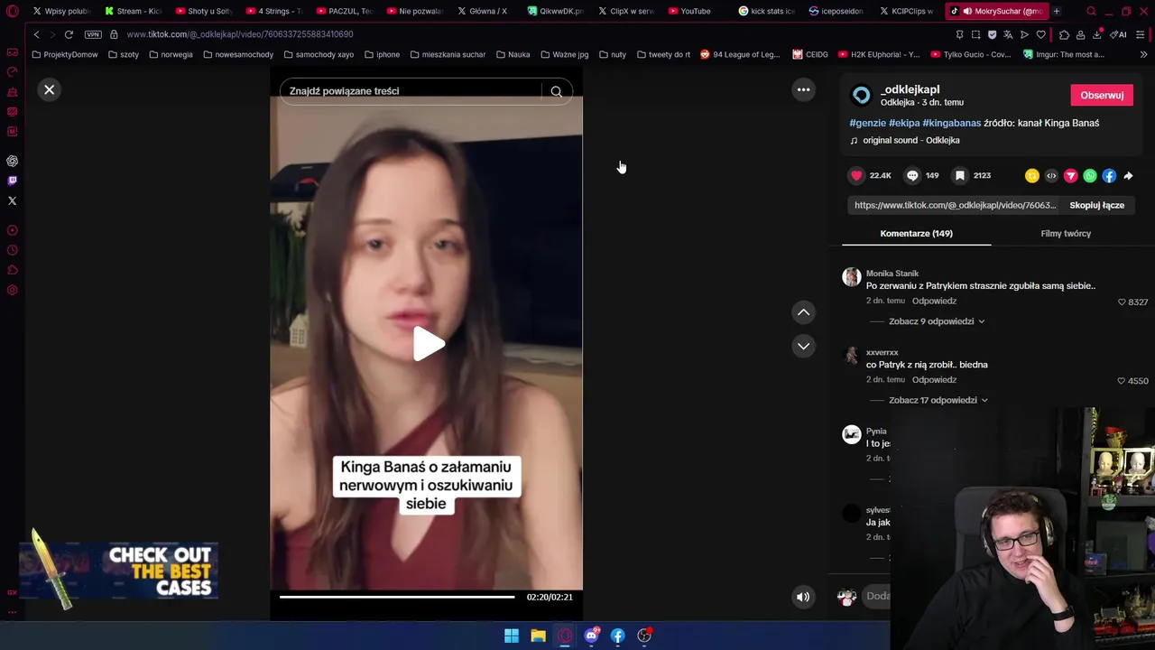The image size is (1155, 650).
Task: Get embed code with the </> icon
Action: point(1051,176)
